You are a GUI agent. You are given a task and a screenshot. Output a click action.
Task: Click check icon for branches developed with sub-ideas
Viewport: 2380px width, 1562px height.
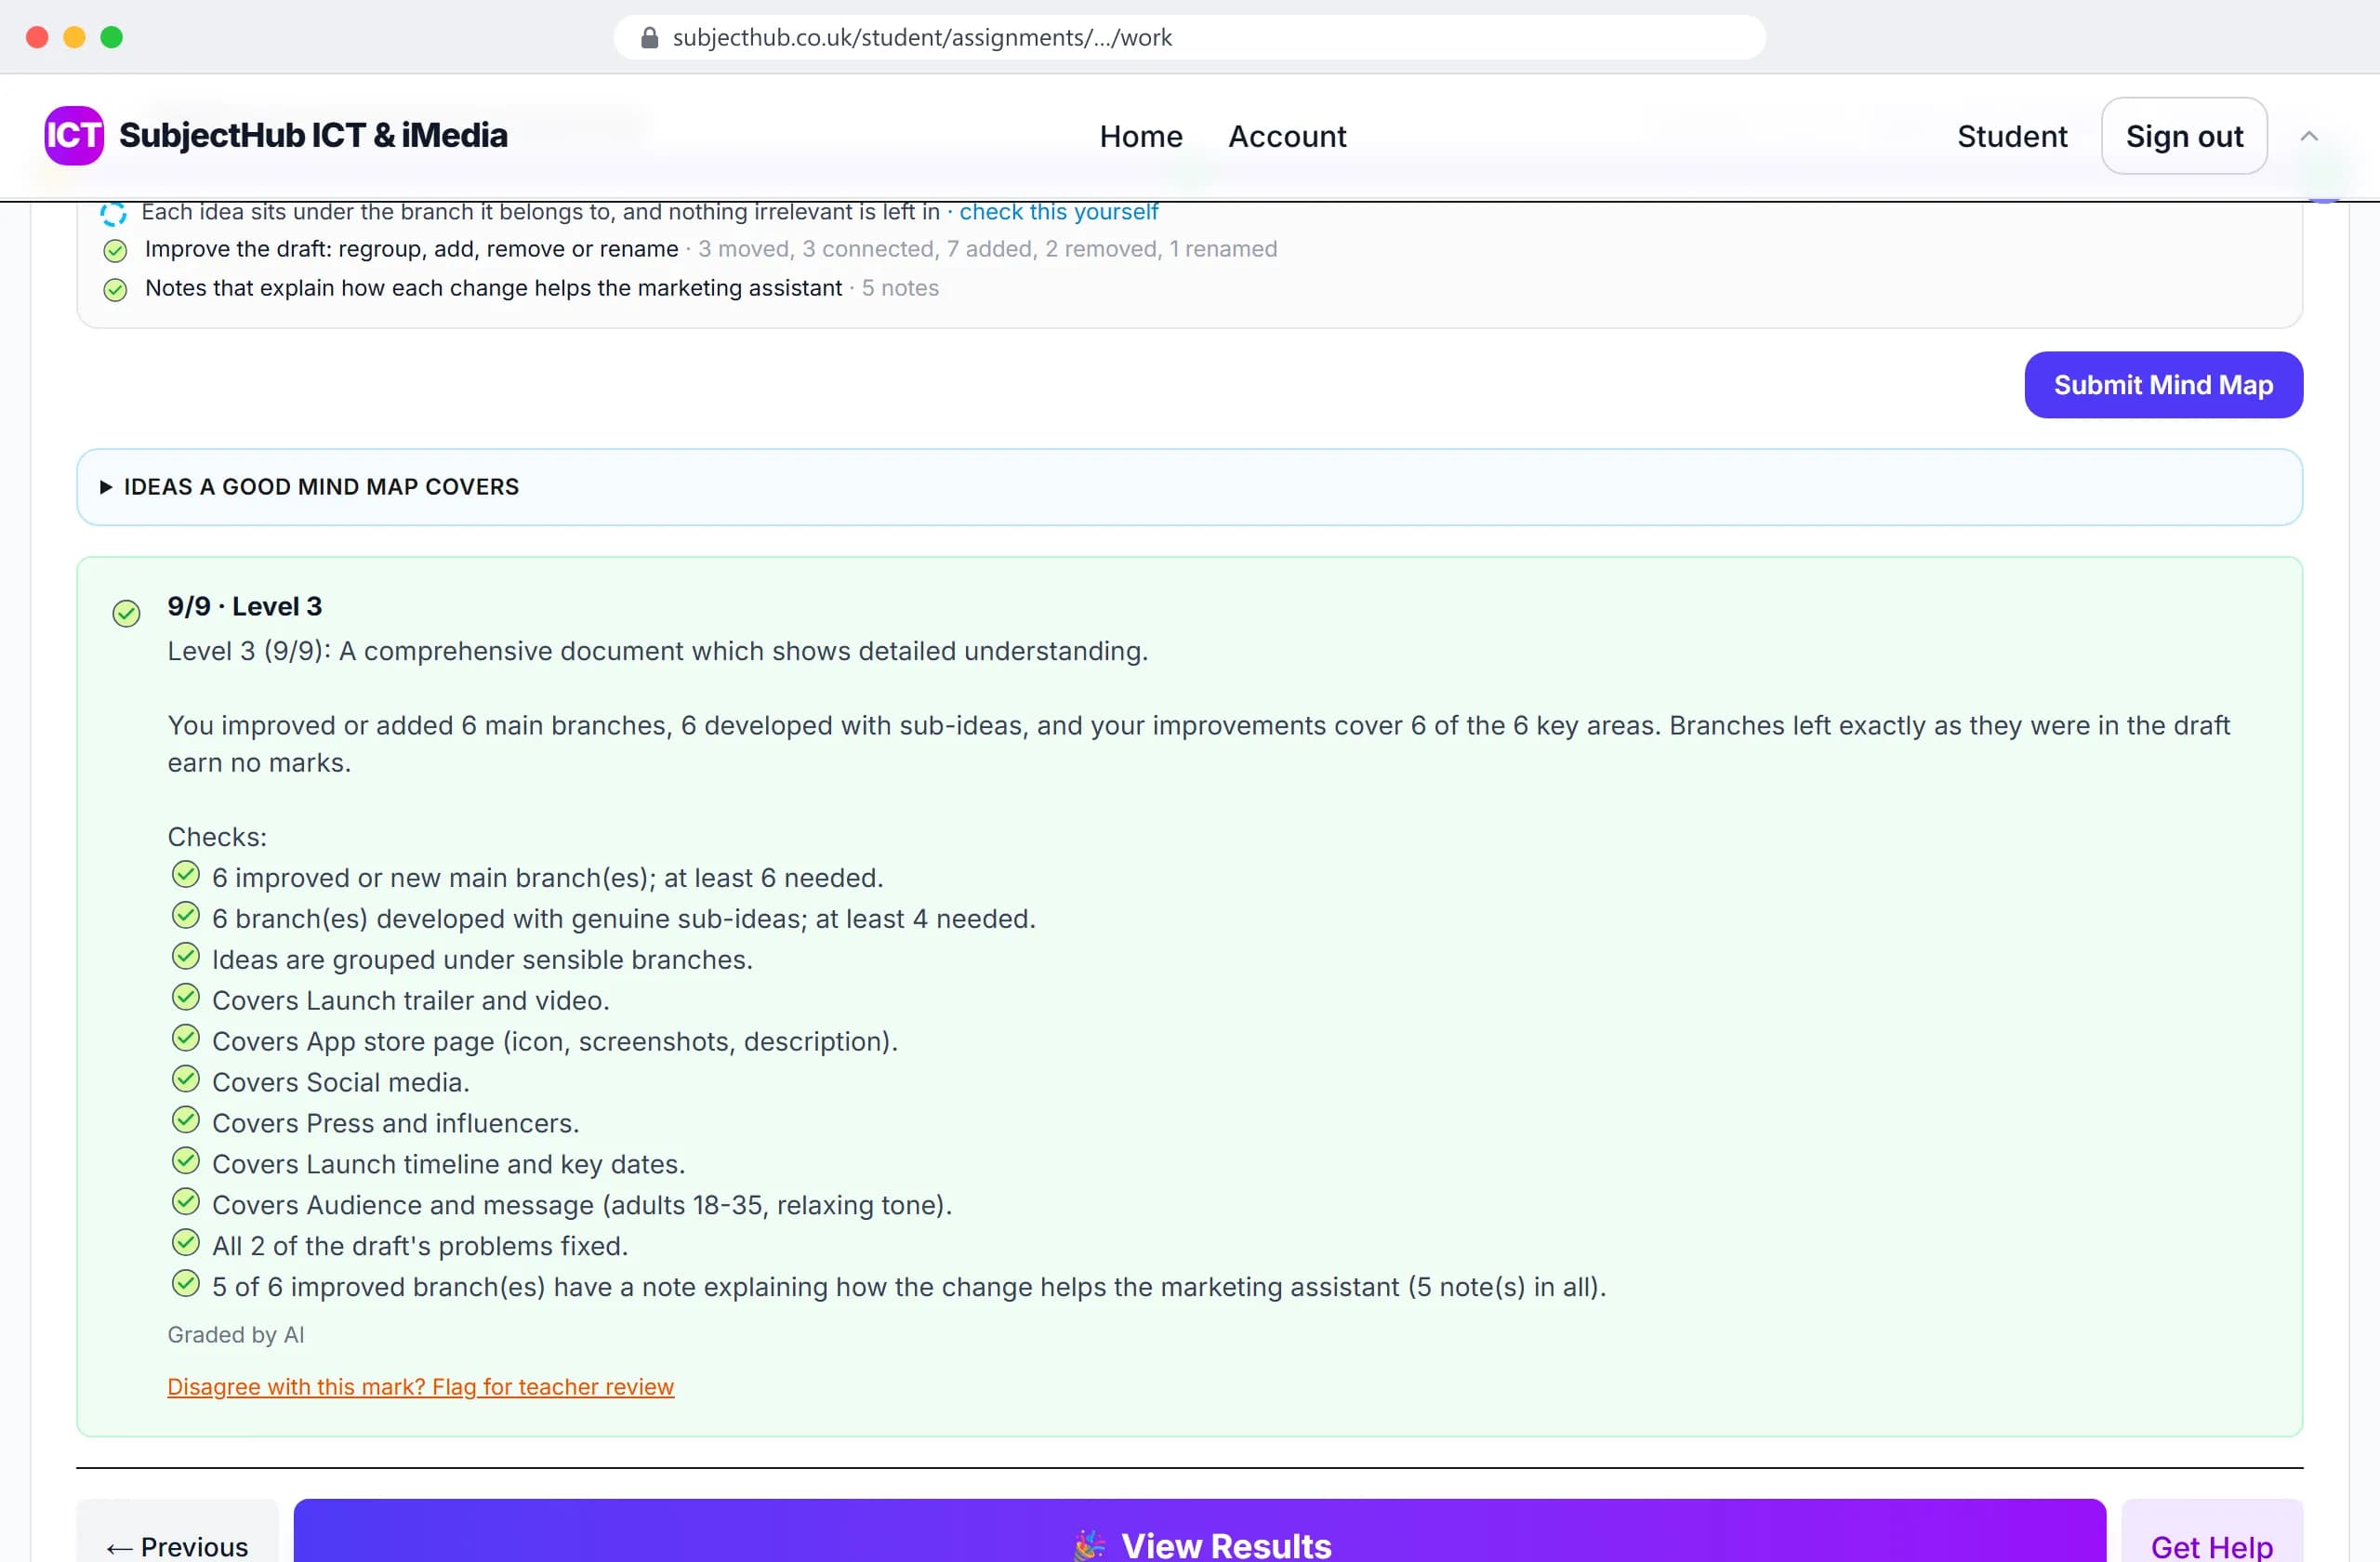click(x=186, y=916)
